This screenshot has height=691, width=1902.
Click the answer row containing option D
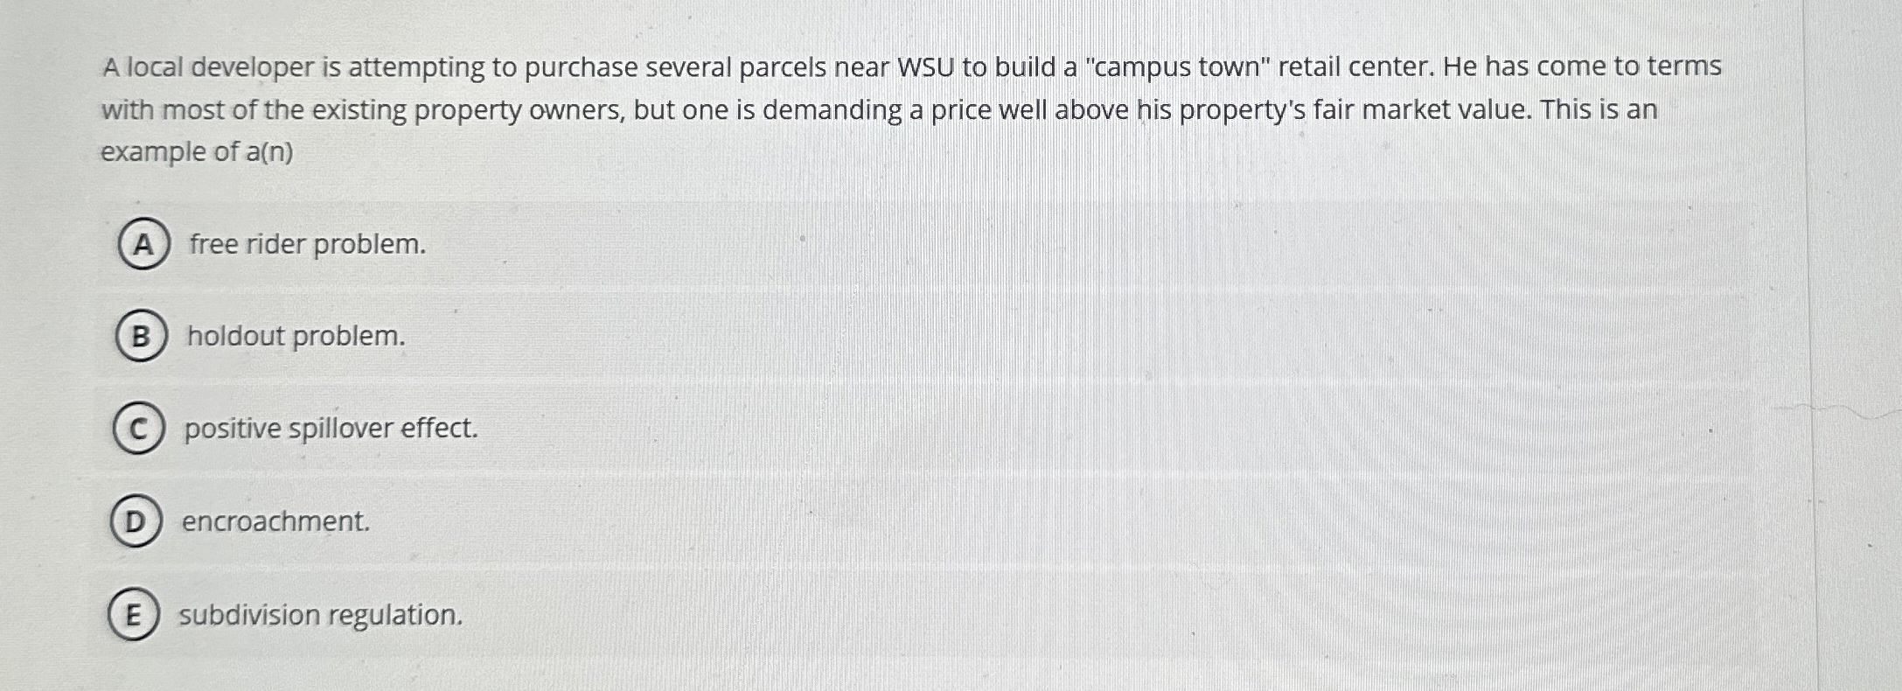coord(612,522)
